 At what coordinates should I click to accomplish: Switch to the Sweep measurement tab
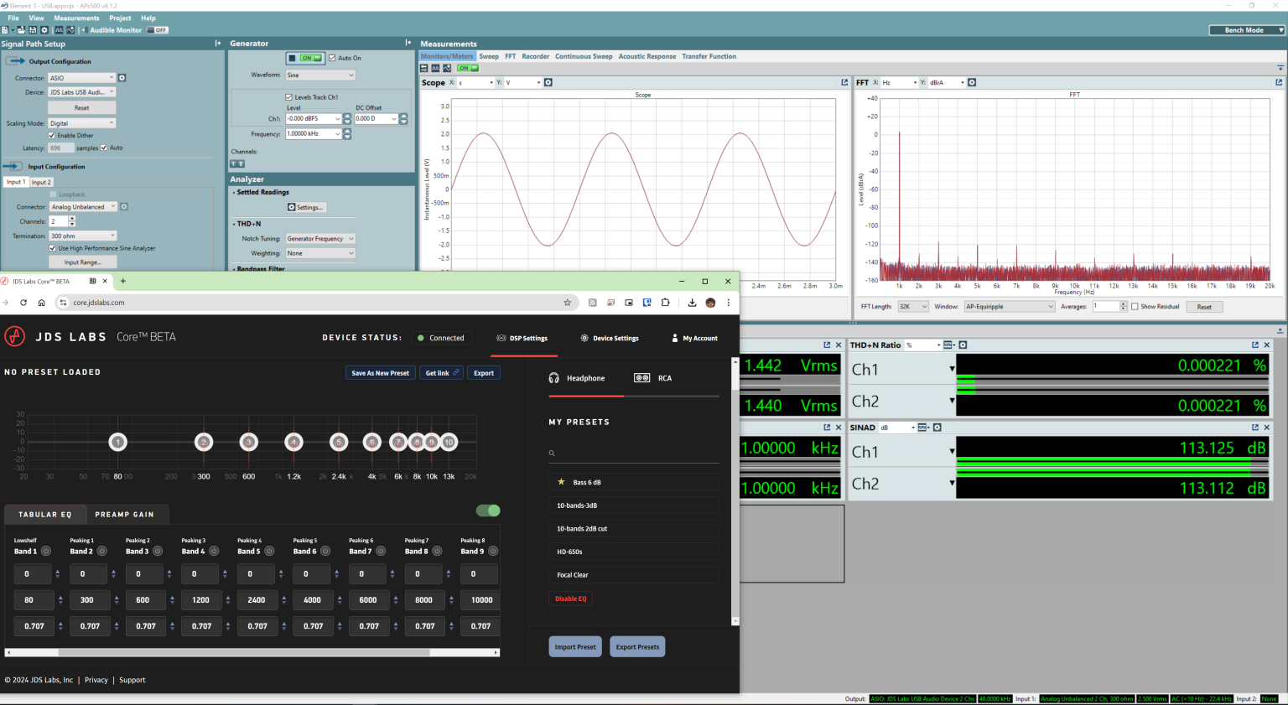click(x=489, y=56)
